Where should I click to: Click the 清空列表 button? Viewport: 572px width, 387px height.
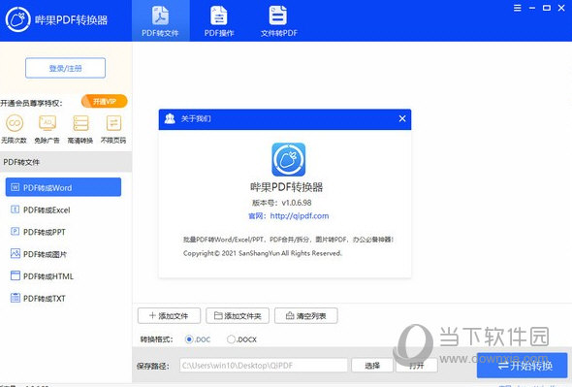pos(306,316)
